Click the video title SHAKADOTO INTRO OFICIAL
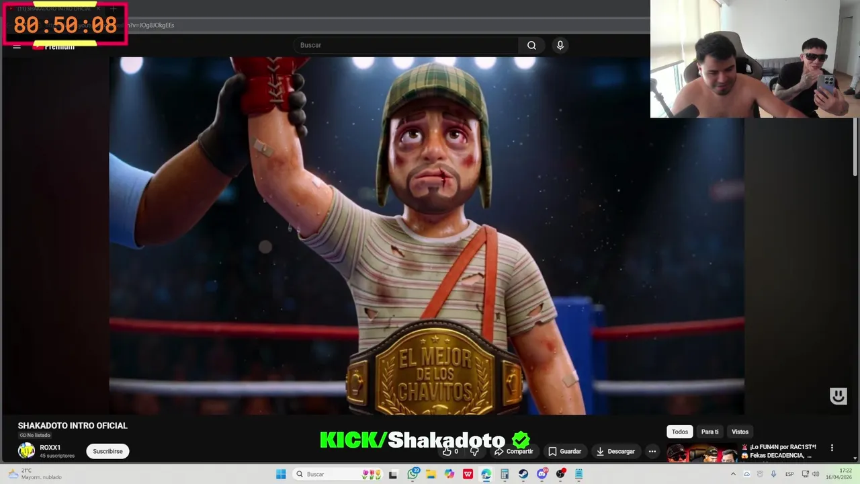860x484 pixels. point(73,426)
